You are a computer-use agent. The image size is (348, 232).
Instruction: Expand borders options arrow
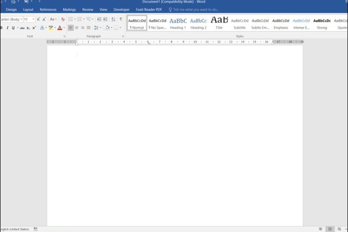tap(120, 28)
